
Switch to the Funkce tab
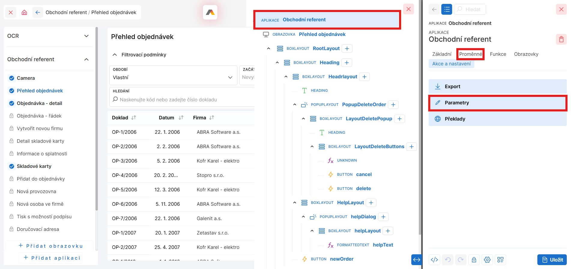click(498, 54)
